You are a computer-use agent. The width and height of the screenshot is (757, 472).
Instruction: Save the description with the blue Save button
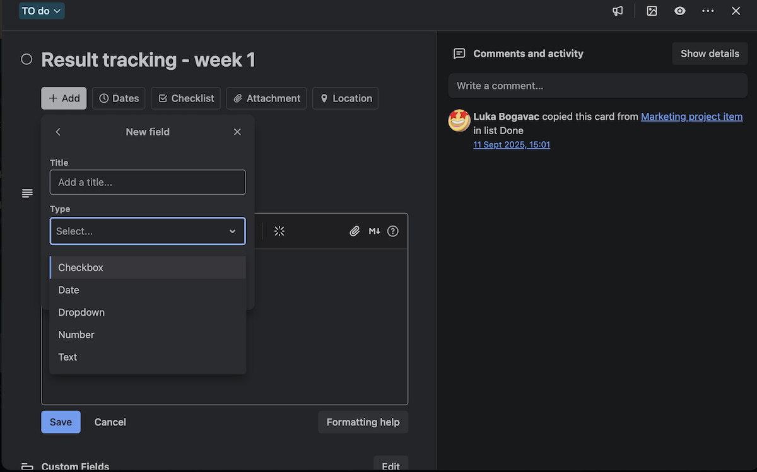61,422
